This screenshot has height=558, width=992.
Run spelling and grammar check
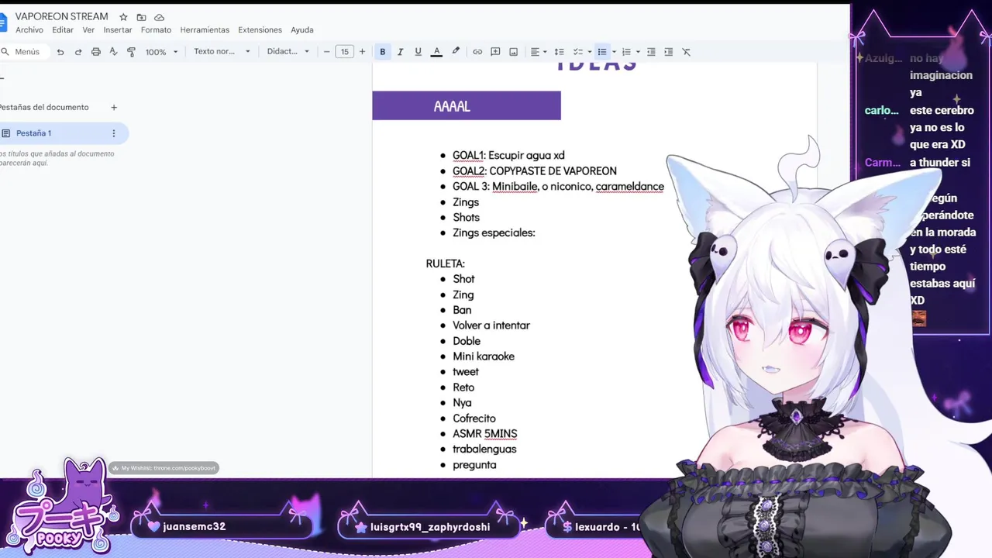[113, 52]
